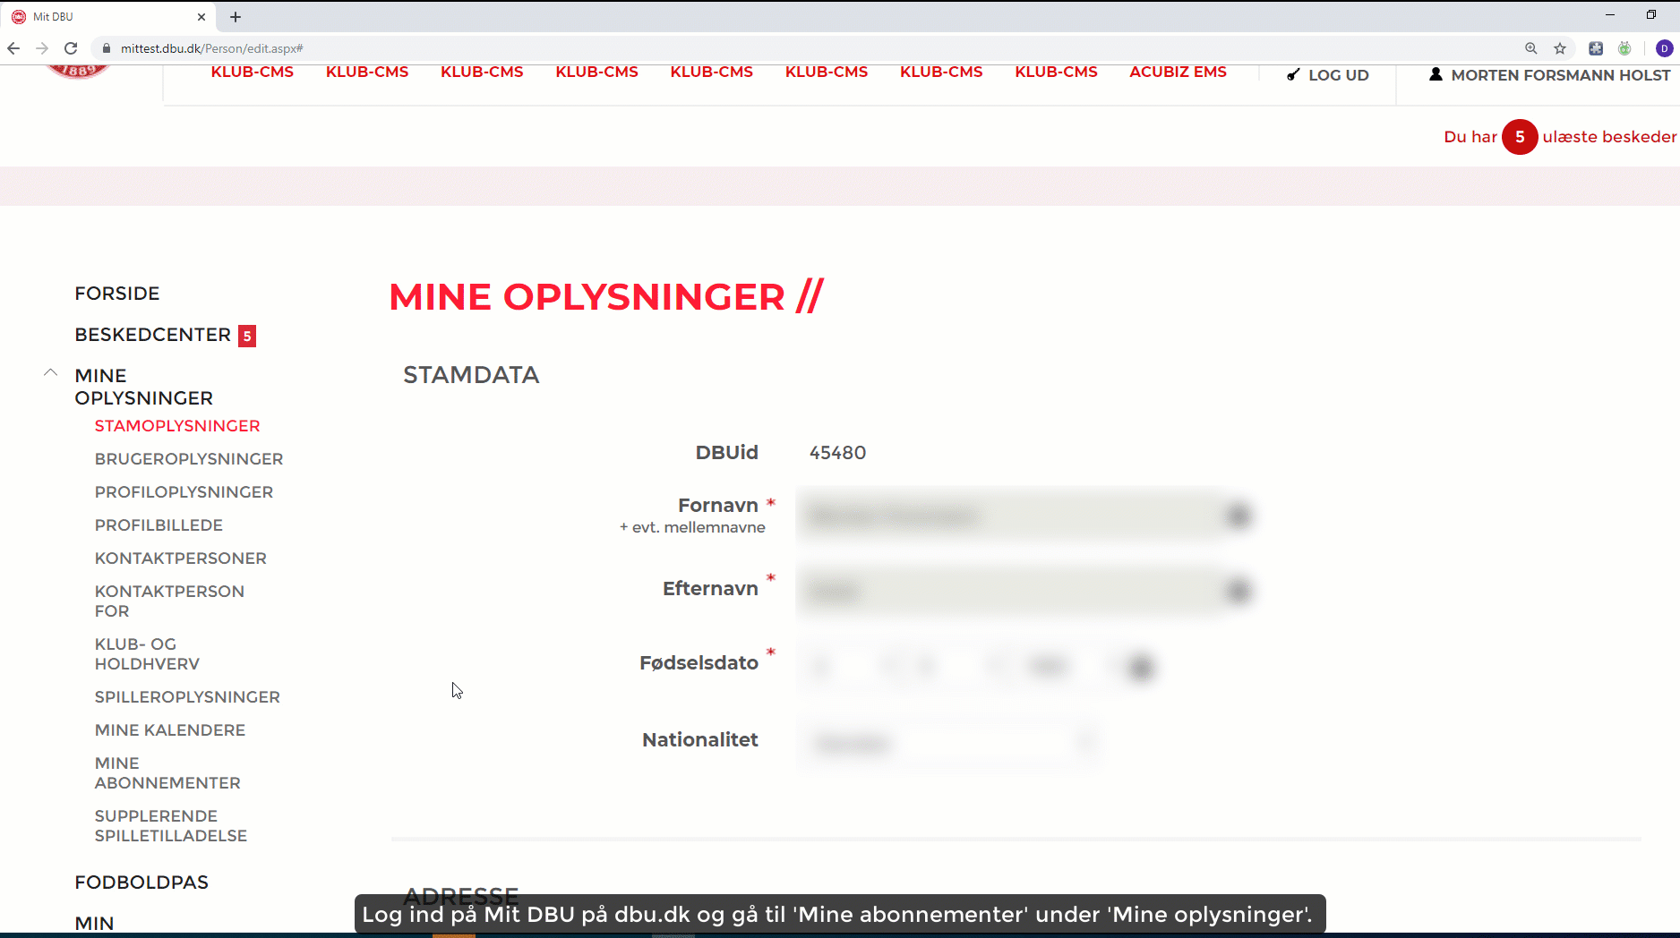
Task: Click the icon inside the Efternavn field
Action: click(1239, 591)
